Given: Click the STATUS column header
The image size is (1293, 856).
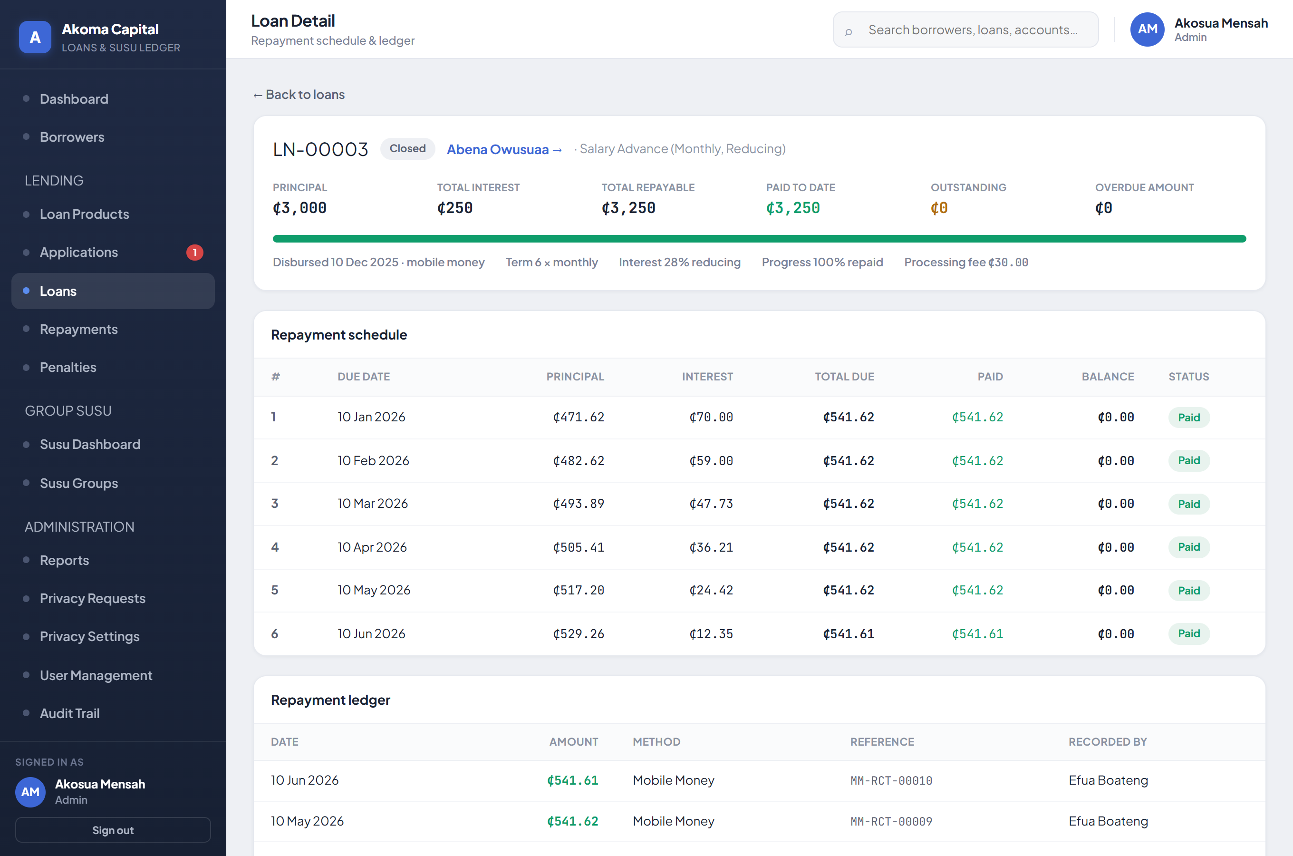Looking at the screenshot, I should coord(1189,377).
